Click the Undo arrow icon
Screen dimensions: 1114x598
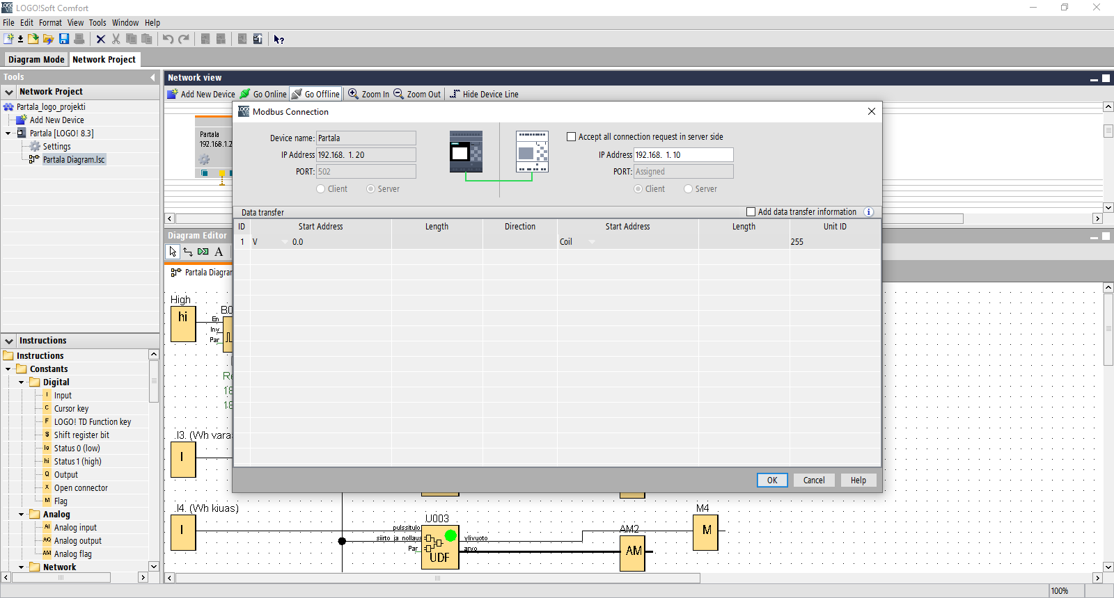[168, 39]
